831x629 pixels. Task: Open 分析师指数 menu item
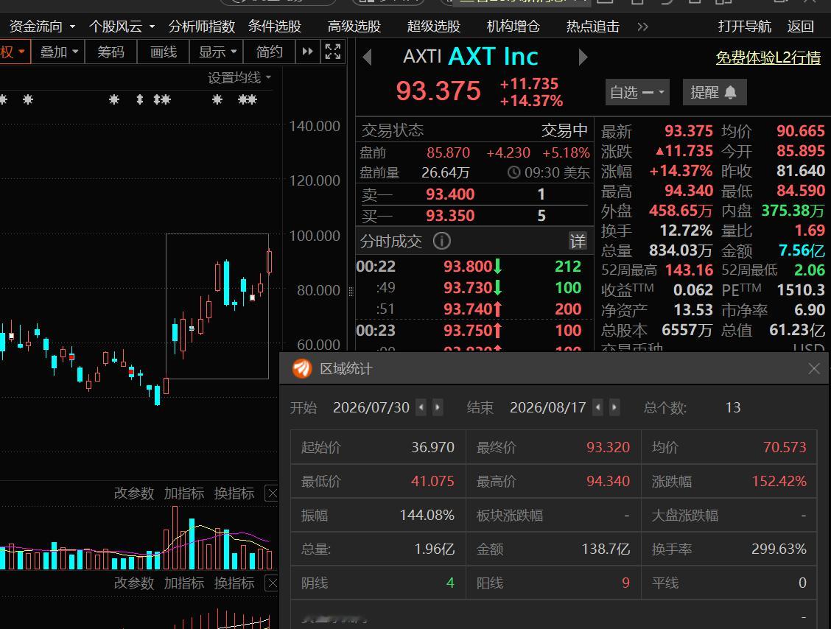(201, 26)
